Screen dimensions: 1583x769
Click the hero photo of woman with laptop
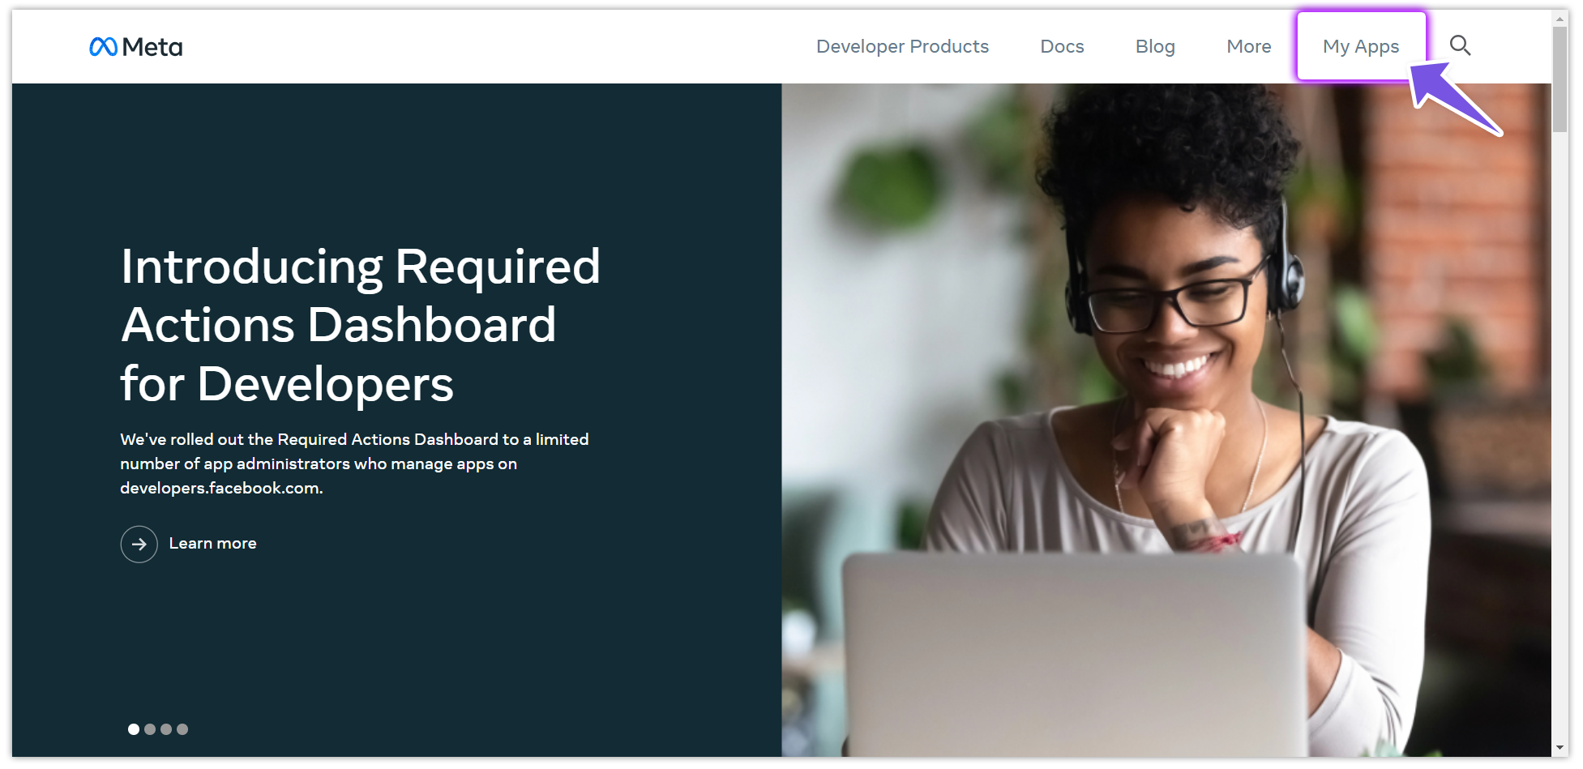pyautogui.click(x=1166, y=420)
